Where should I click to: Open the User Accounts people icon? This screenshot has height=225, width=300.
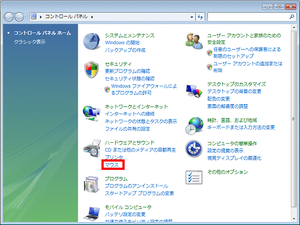[x=194, y=41]
